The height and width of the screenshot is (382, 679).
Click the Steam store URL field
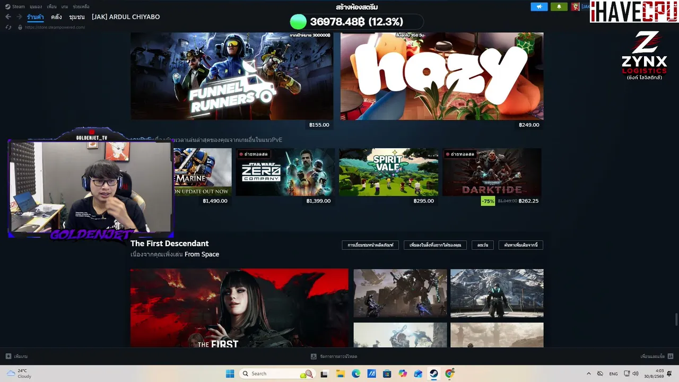click(x=55, y=27)
